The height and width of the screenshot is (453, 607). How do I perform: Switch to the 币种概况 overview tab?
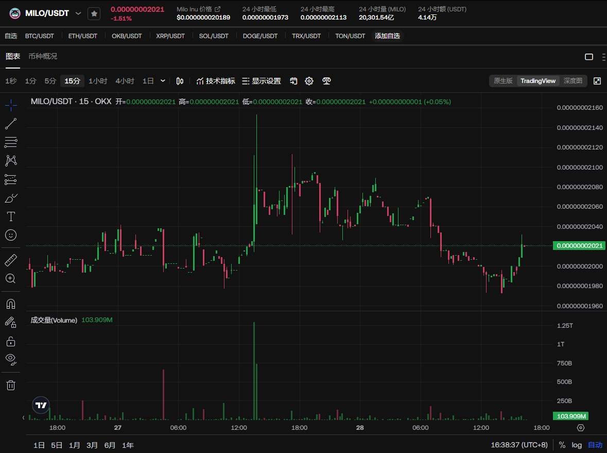[x=43, y=57]
